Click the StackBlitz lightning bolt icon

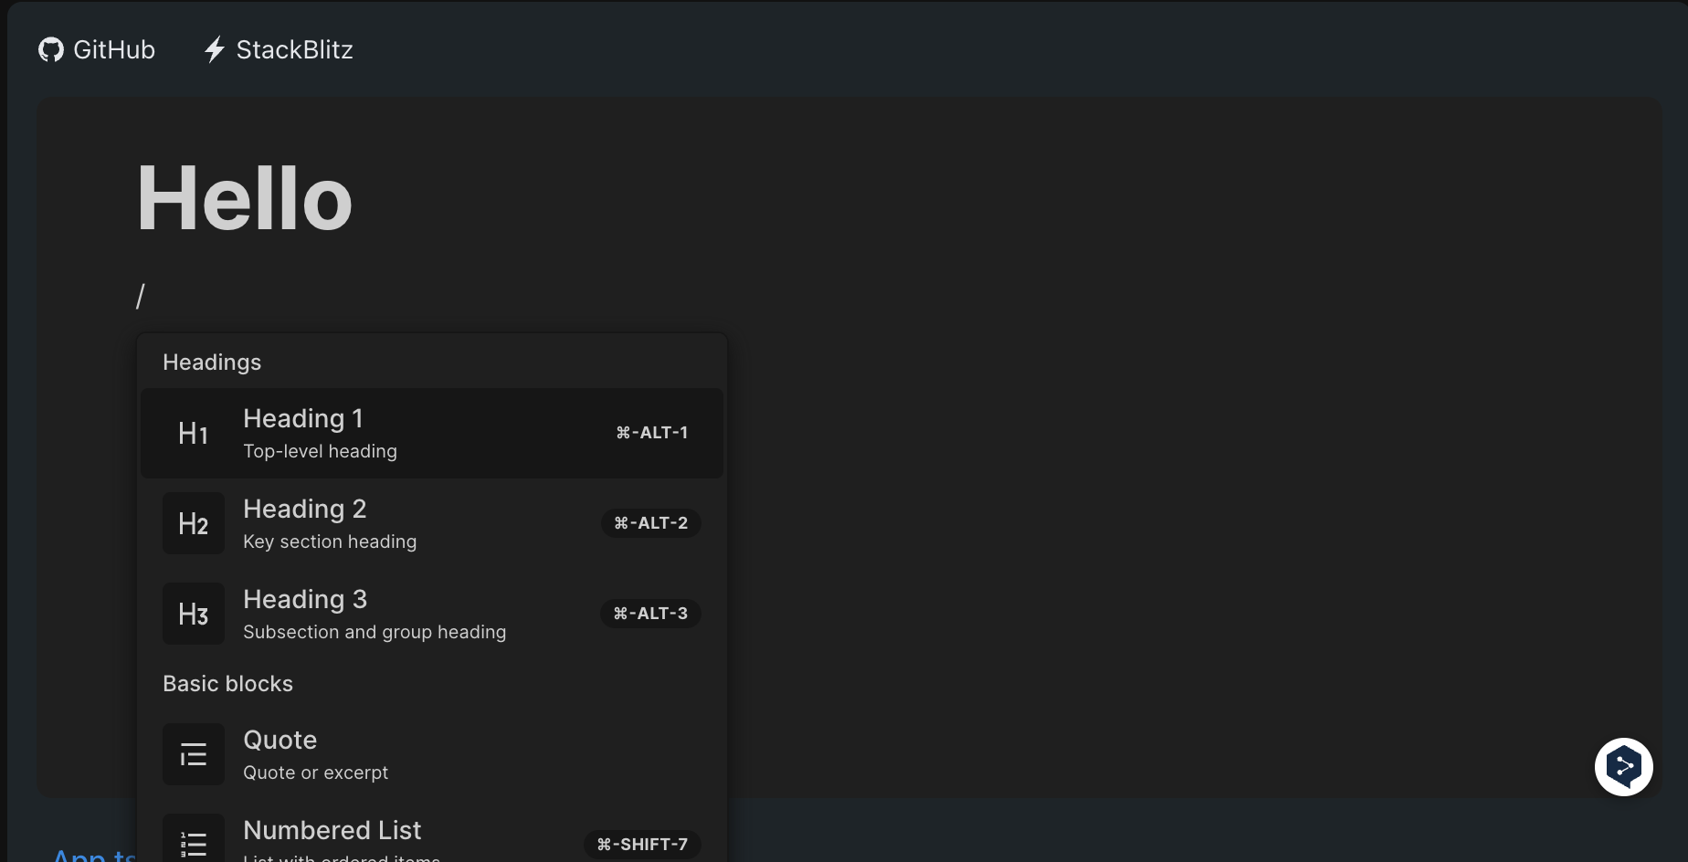(x=215, y=49)
